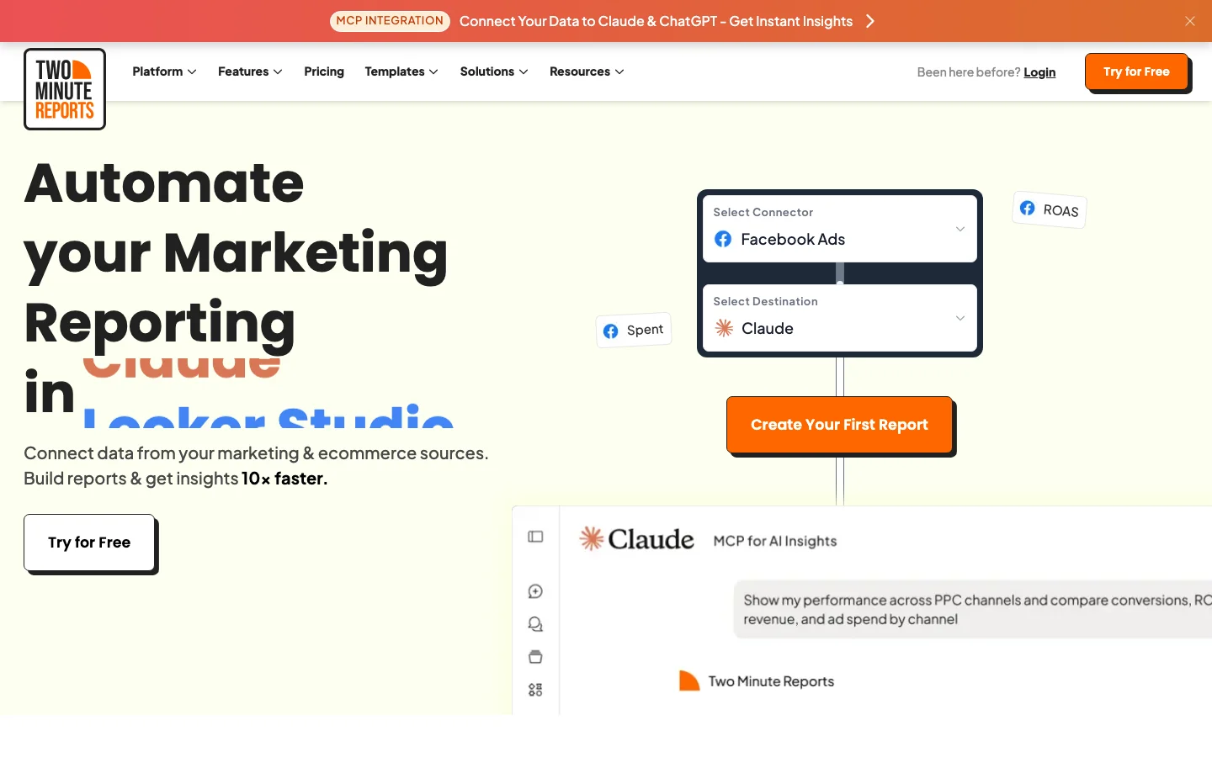This screenshot has width=1212, height=757.
Task: Click Create Your First Report button
Action: [839, 425]
